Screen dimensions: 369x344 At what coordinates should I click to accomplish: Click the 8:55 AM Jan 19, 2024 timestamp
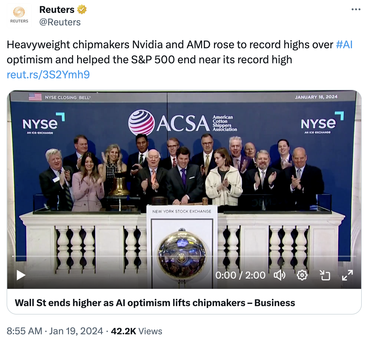[x=55, y=331]
